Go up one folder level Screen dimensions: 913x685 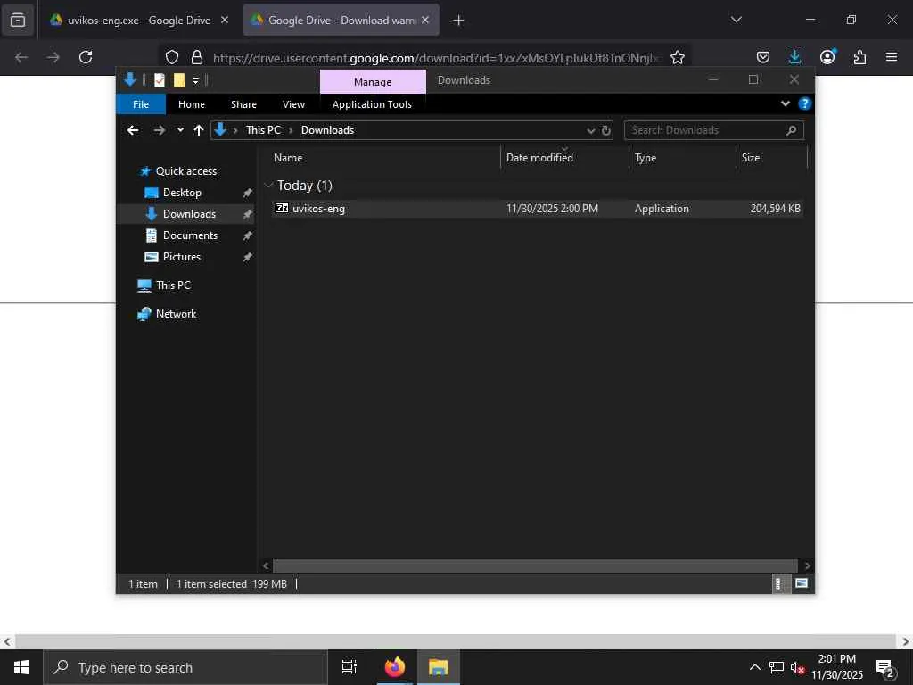(199, 130)
